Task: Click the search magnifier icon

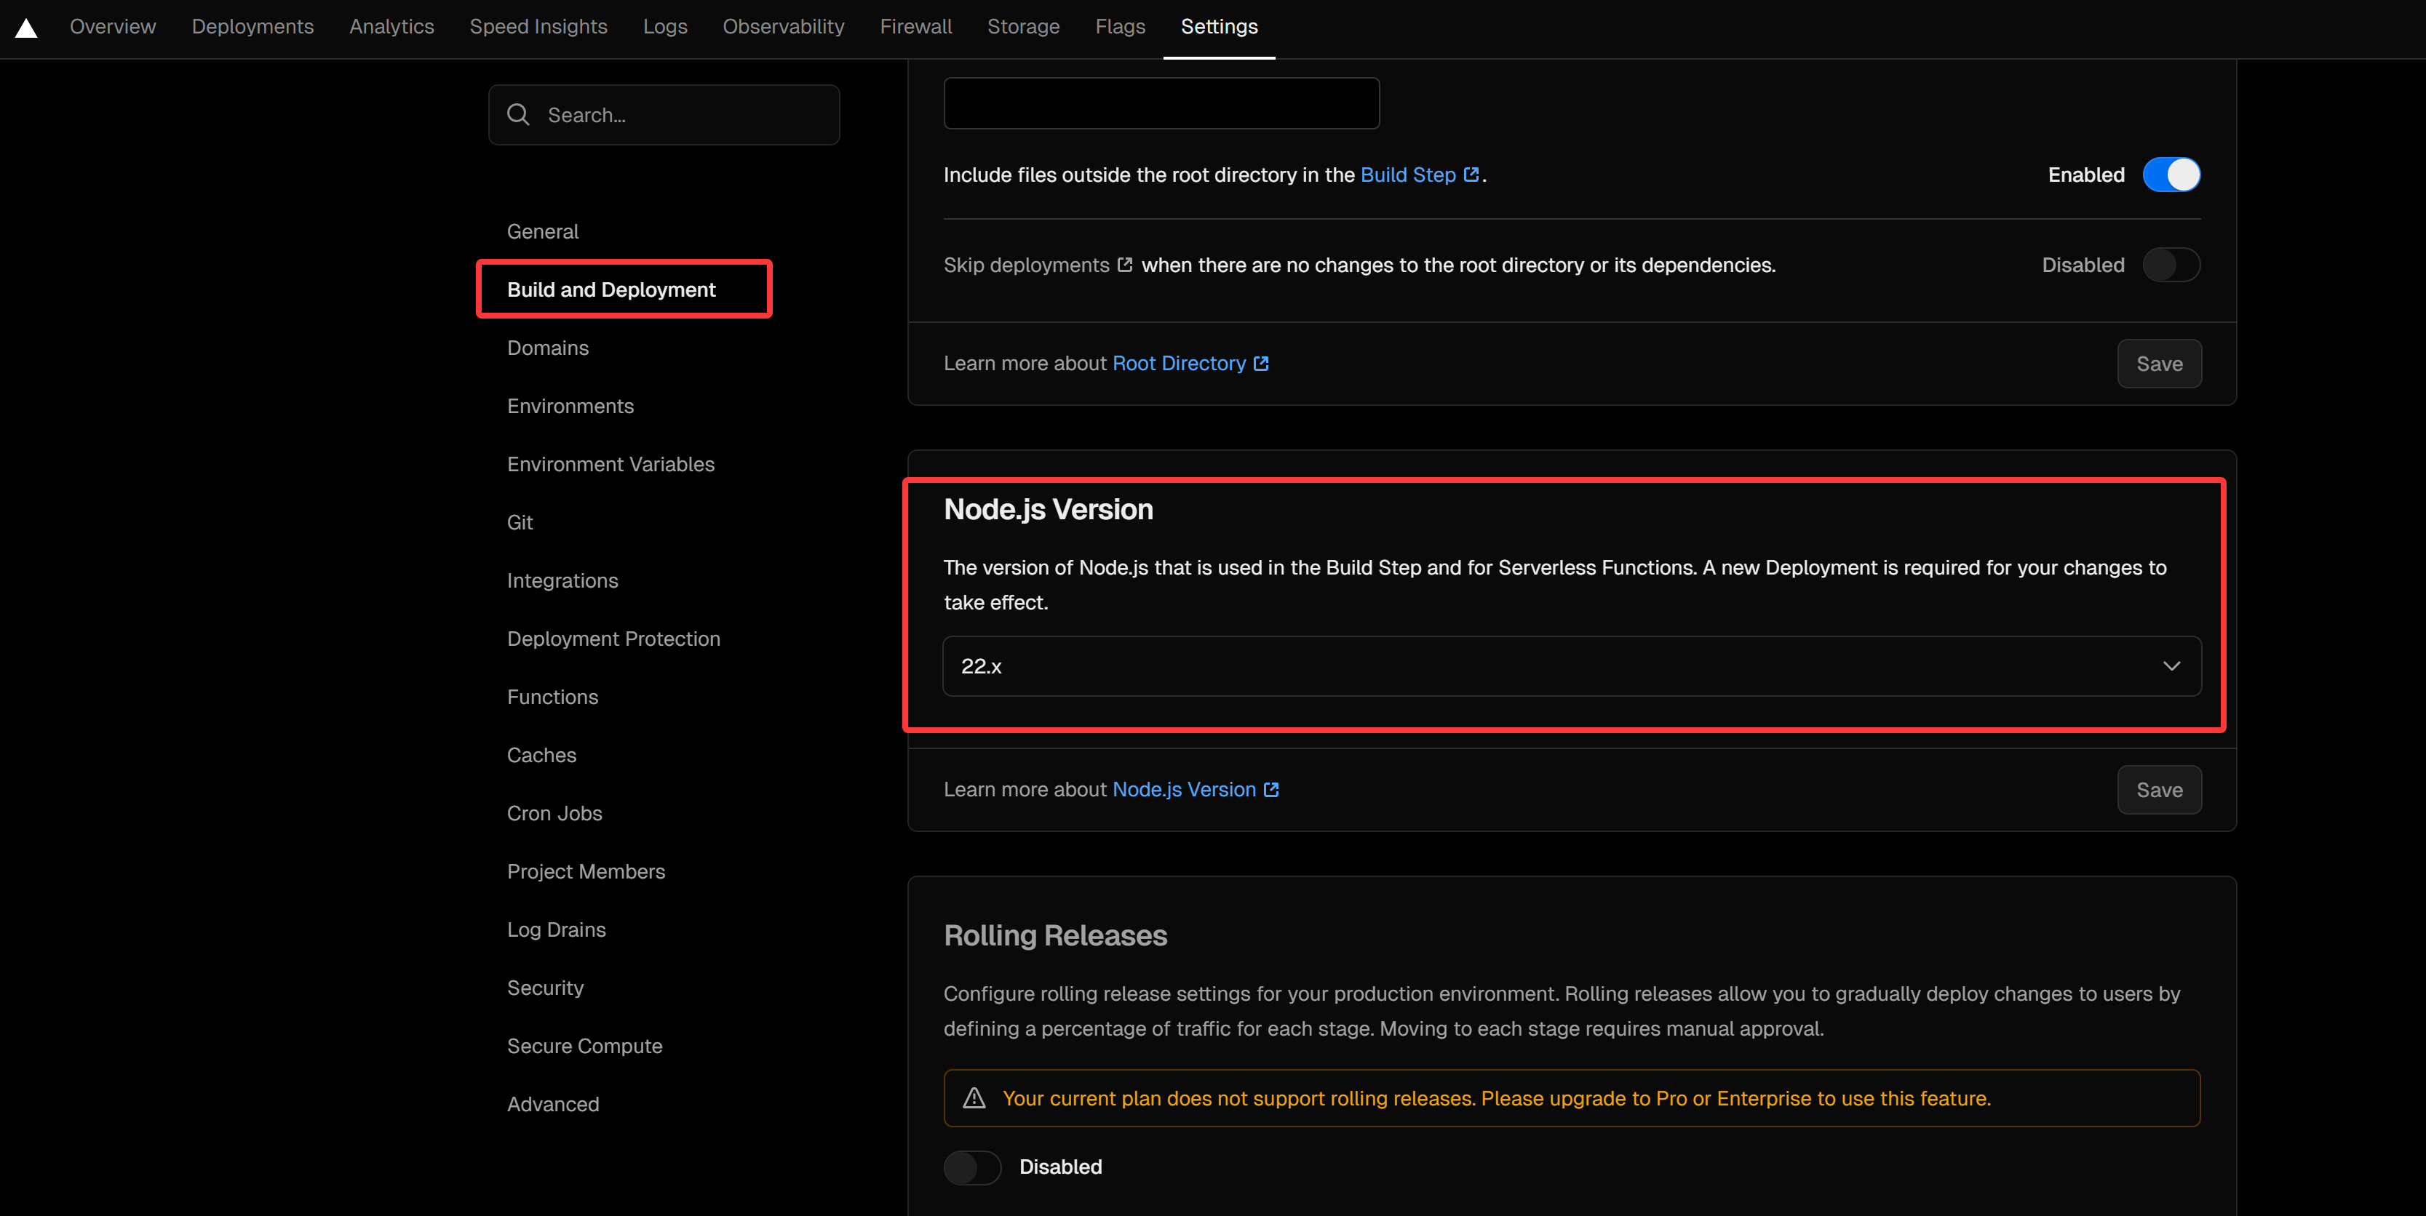Action: (518, 115)
